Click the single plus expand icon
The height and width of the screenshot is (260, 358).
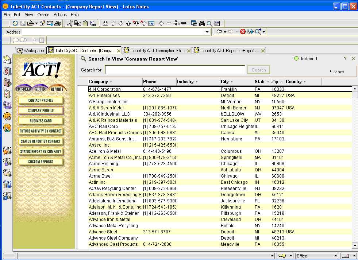[161, 23]
